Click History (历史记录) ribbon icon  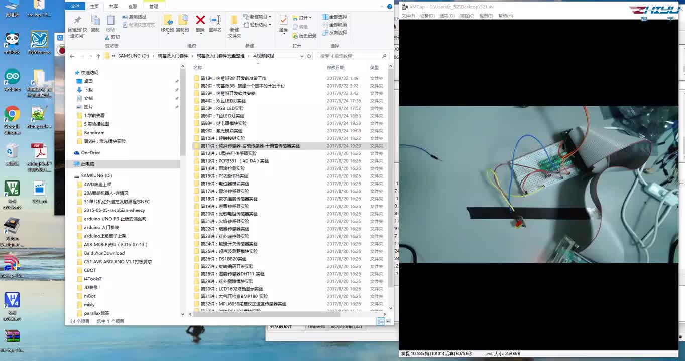pyautogui.click(x=304, y=36)
